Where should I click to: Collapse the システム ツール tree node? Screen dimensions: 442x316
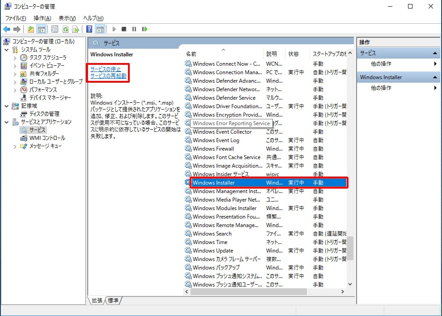(x=6, y=50)
